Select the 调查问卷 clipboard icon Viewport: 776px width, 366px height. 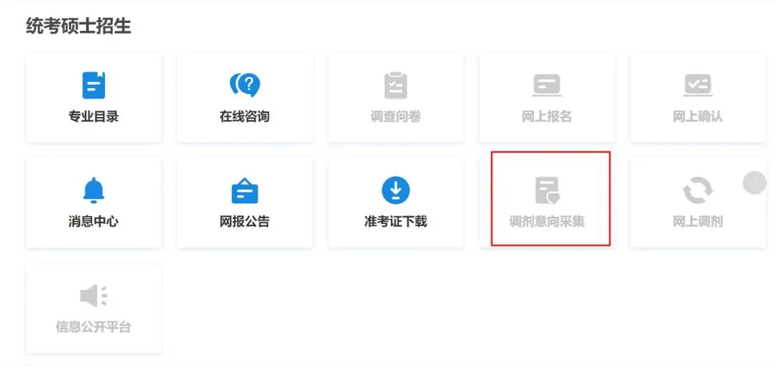395,85
